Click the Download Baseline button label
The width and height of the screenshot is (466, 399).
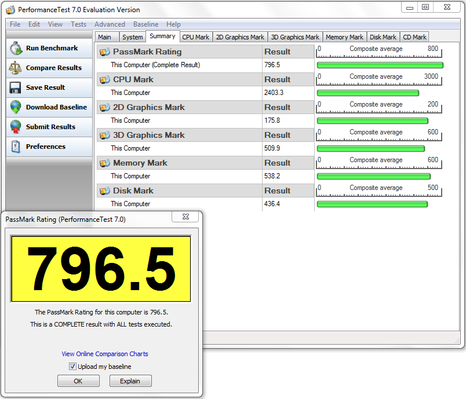(x=56, y=107)
